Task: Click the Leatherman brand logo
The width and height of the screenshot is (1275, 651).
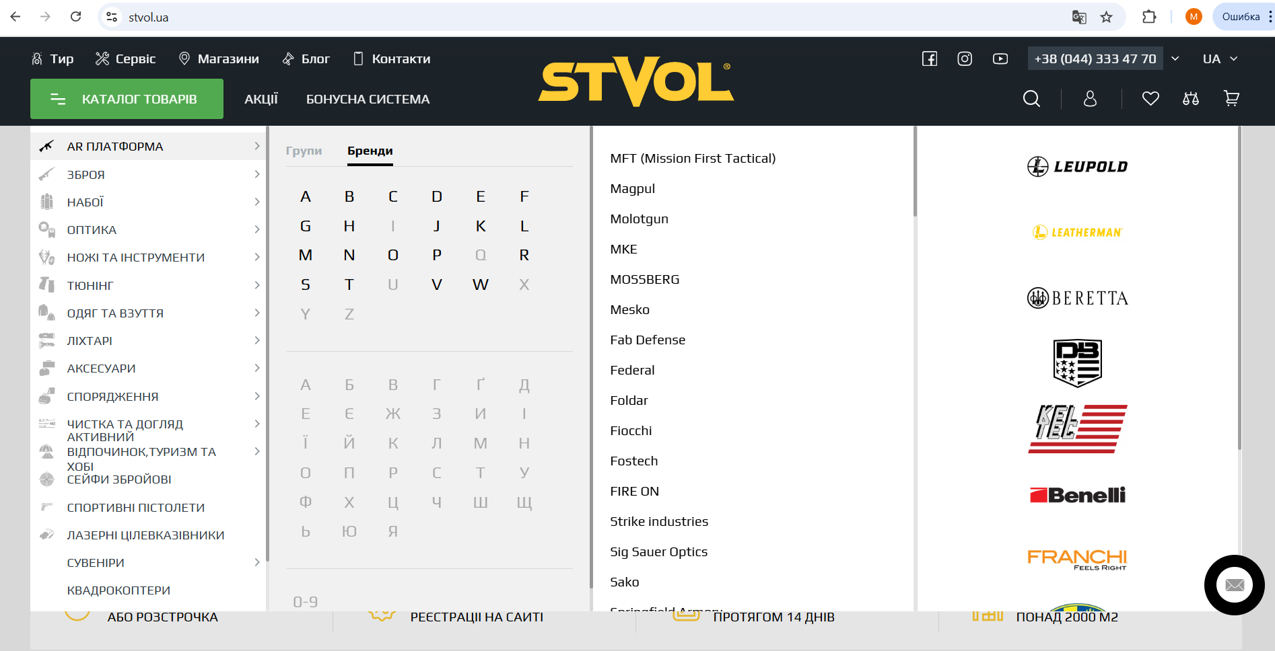Action: (1078, 232)
